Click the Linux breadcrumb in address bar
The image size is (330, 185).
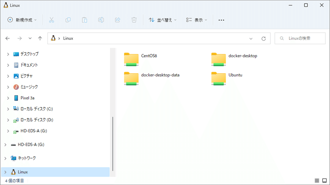[x=68, y=38]
